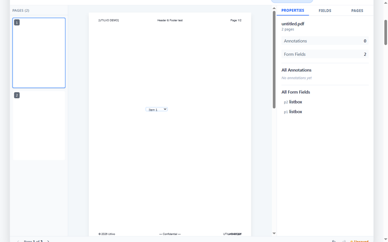Click the 'No annotations yet' message

coord(296,78)
